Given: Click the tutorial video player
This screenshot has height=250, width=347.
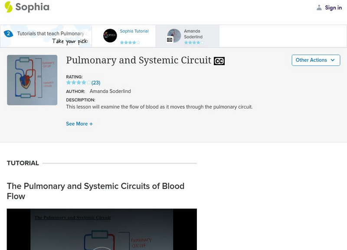Looking at the screenshot, I should (101, 229).
